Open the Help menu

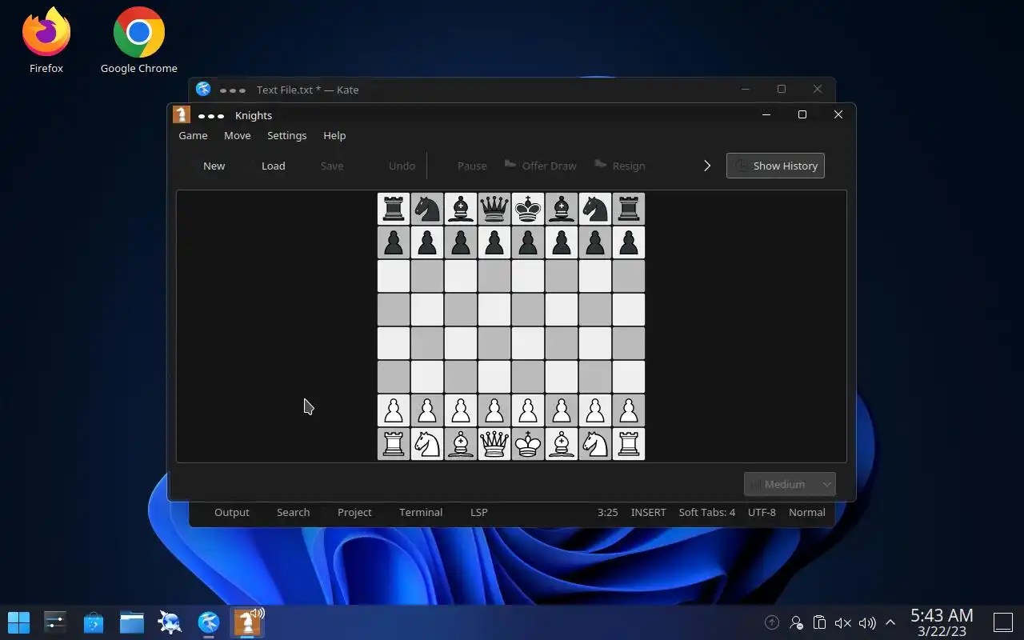point(334,135)
